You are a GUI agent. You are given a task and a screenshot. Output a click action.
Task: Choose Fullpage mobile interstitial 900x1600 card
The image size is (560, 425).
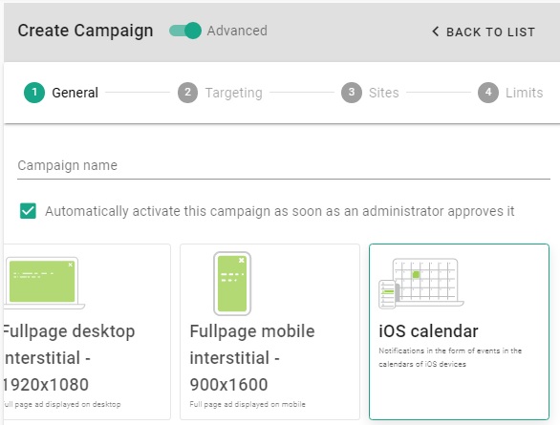pos(269,331)
